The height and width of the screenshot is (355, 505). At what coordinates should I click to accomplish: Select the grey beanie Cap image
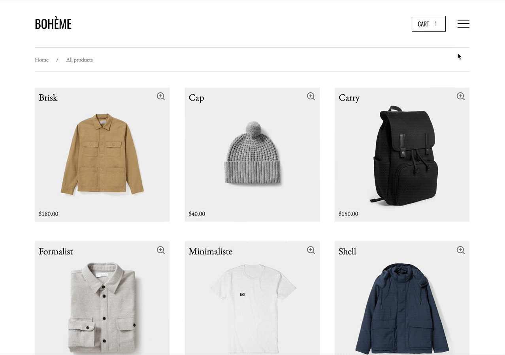(253, 153)
